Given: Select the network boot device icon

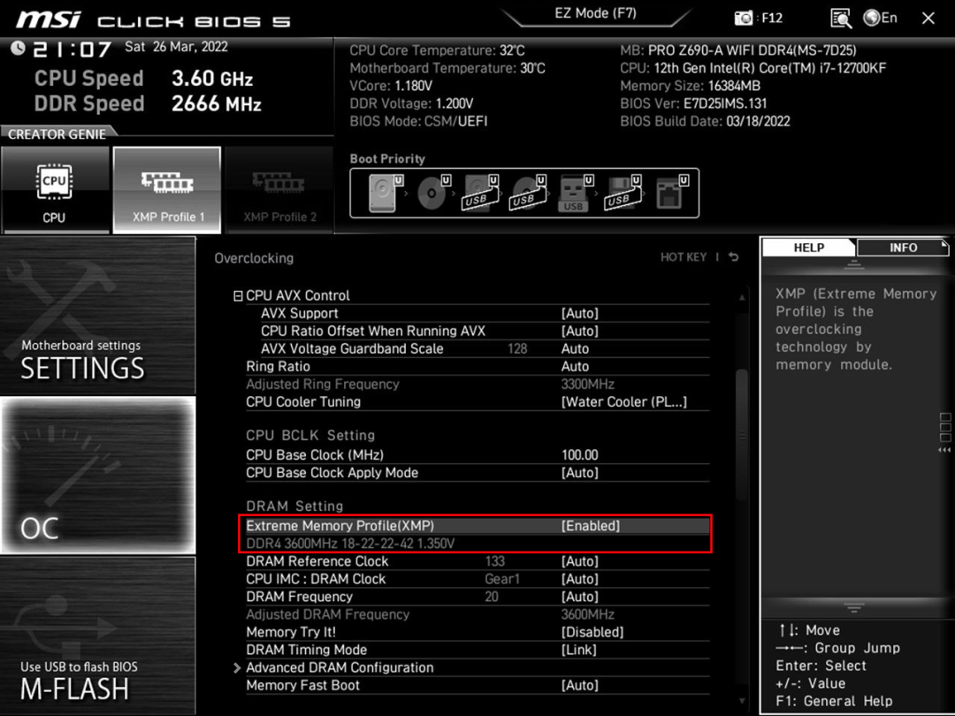Looking at the screenshot, I should coord(670,193).
